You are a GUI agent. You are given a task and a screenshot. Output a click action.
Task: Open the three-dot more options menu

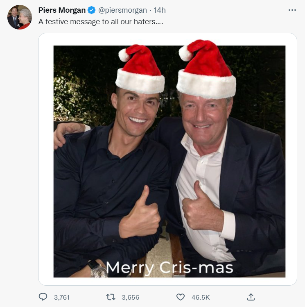coord(292,10)
